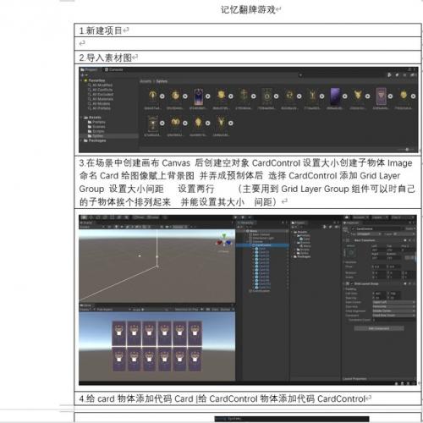Open the Start Axis dropdown
Image resolution: width=423 pixels, height=423 pixels.
(393, 306)
